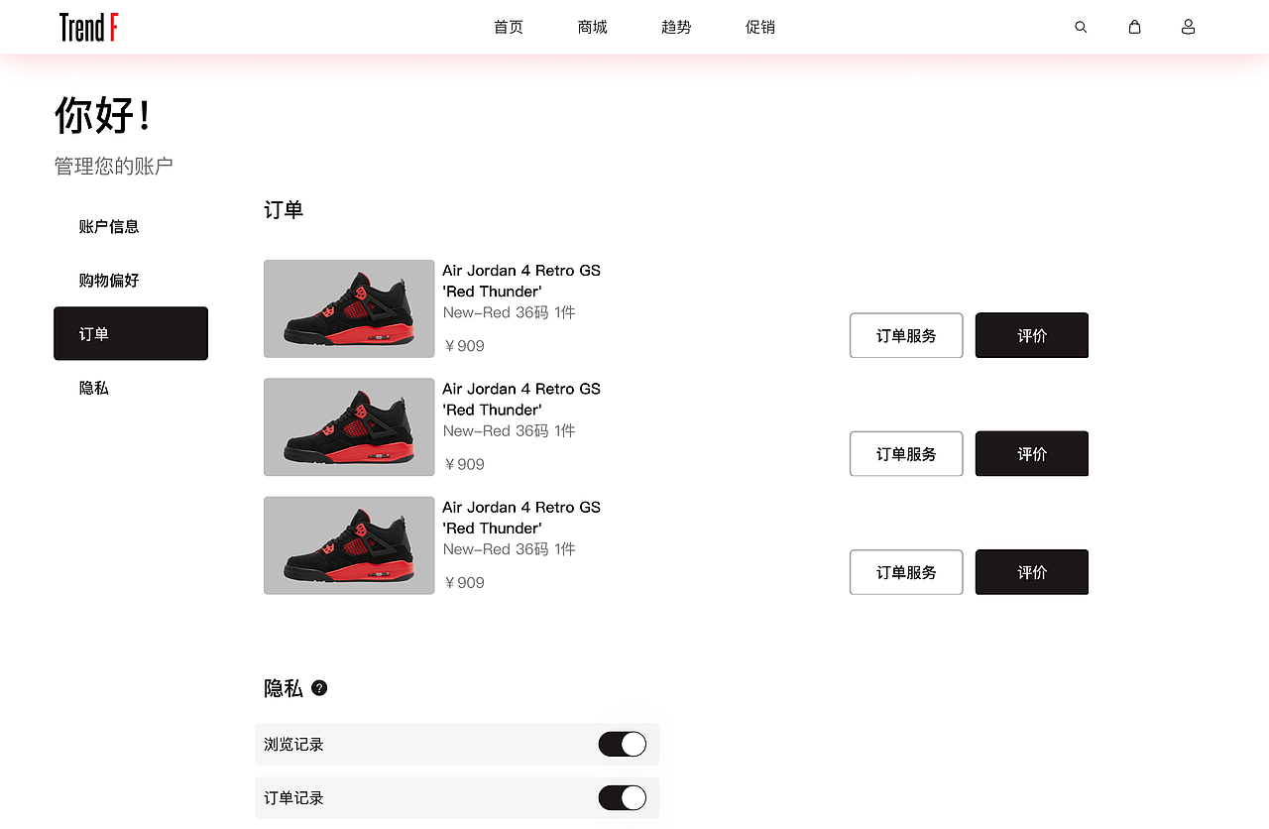Click the privacy help question mark icon
The width and height of the screenshot is (1269, 829).
[x=319, y=688]
